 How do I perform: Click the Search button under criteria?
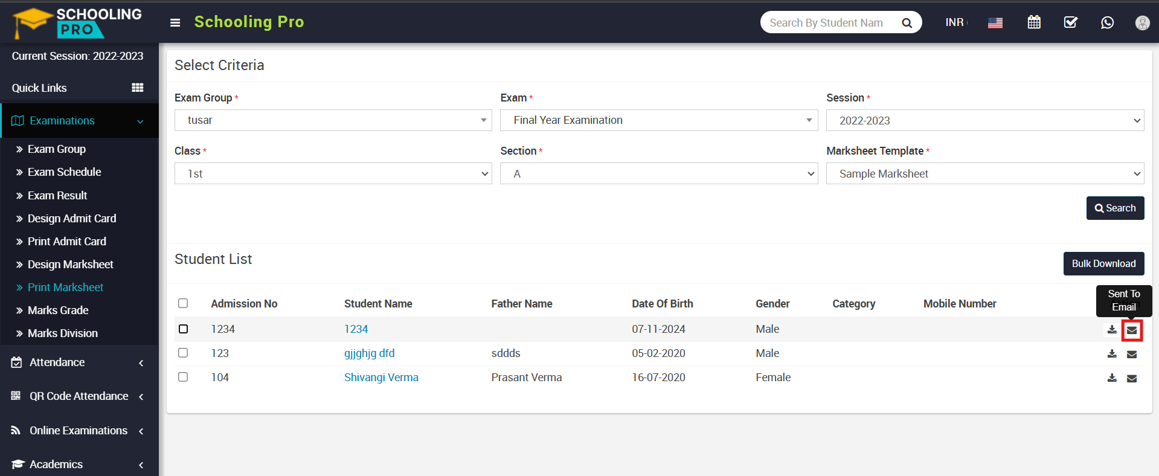tap(1115, 208)
